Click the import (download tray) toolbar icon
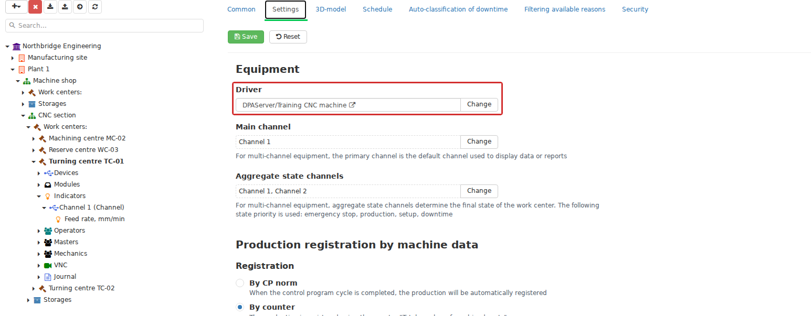 tap(50, 7)
